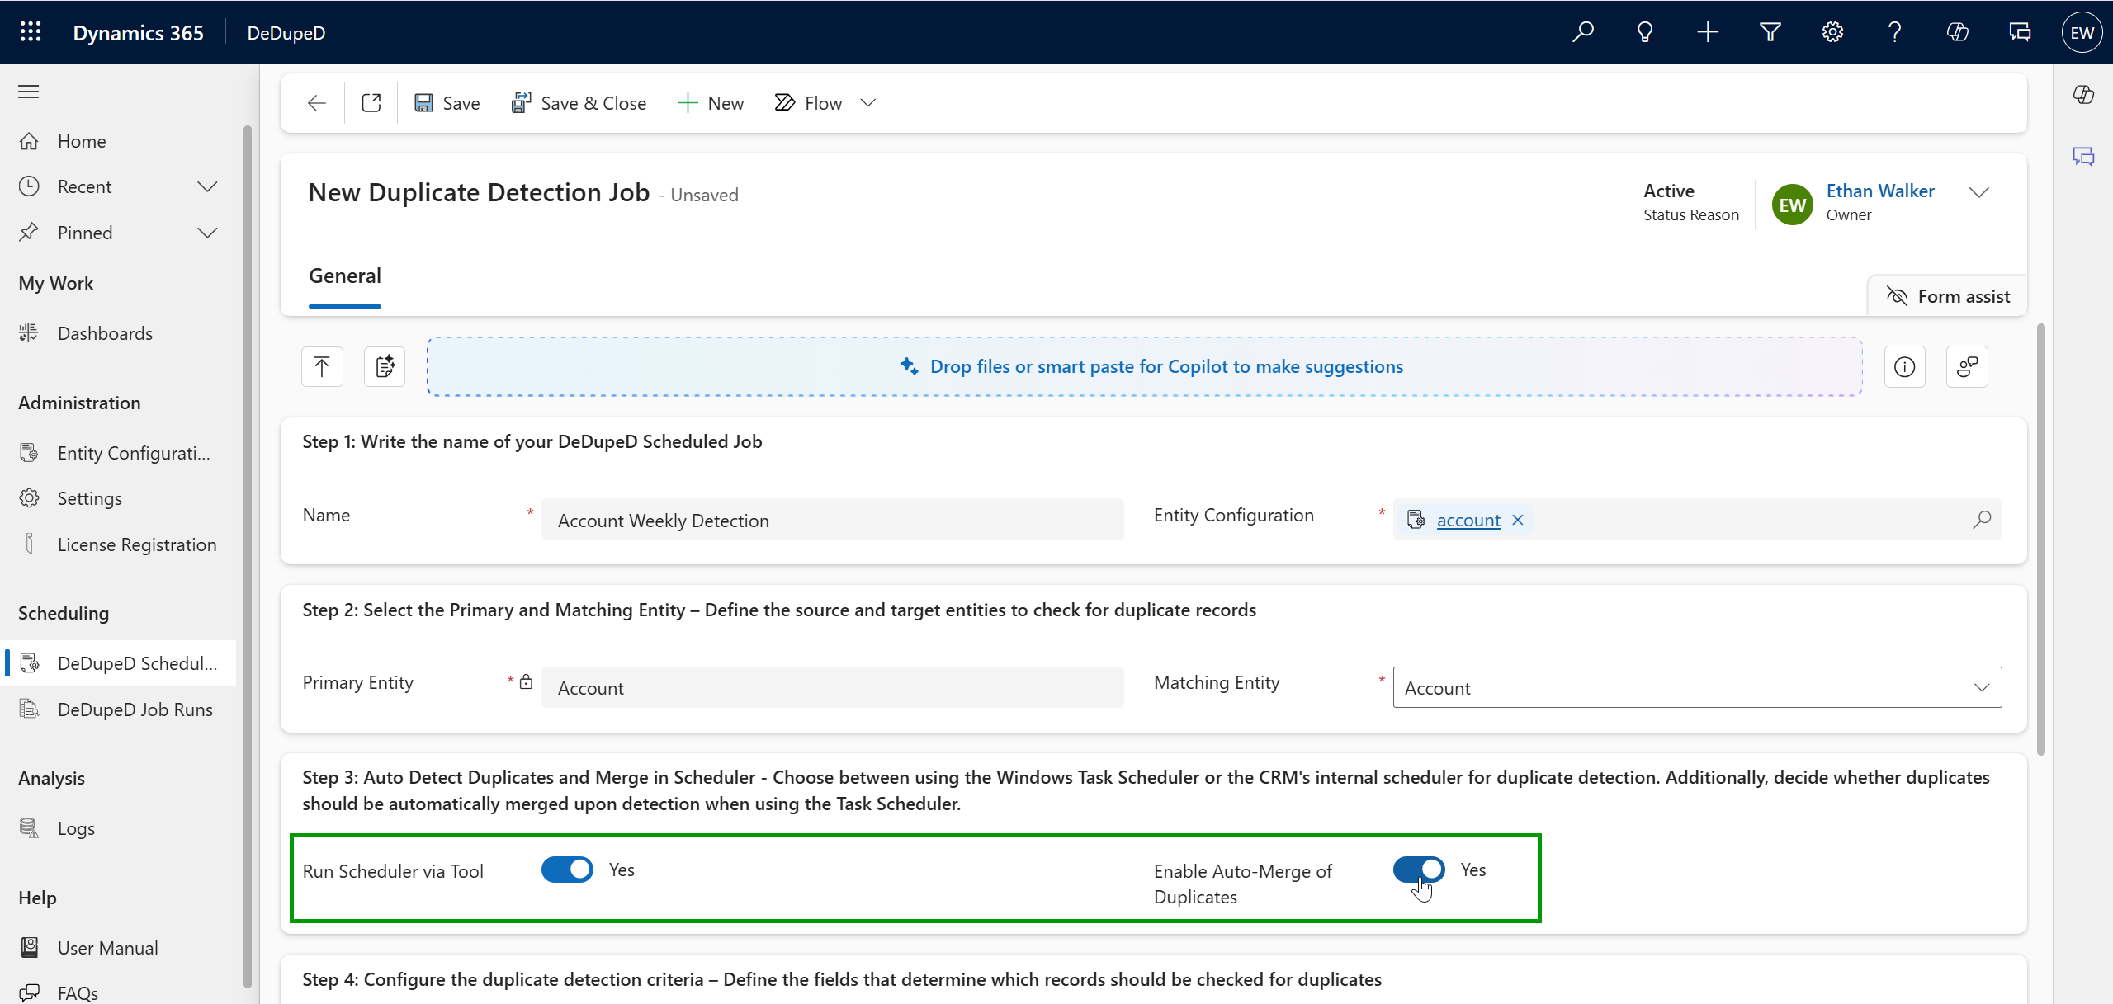Screen dimensions: 2113x1004
Task: Open the app launcher waffle icon
Action: point(31,32)
